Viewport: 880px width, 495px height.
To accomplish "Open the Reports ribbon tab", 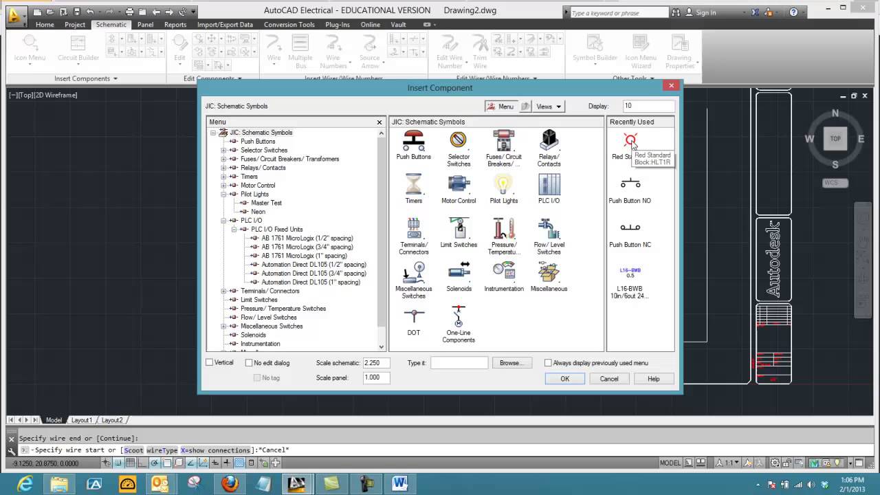I will pyautogui.click(x=175, y=25).
